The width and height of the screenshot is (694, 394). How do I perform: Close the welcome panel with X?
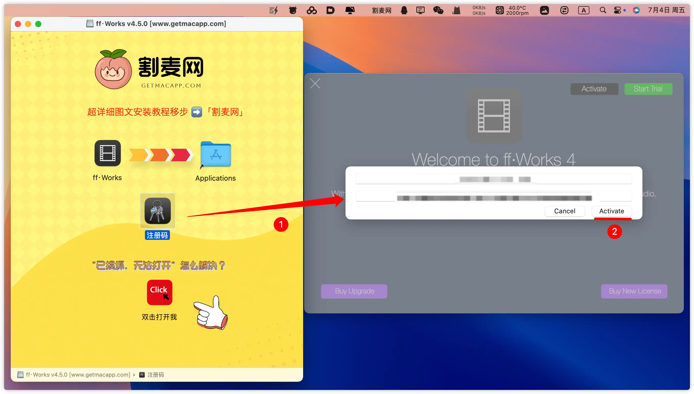[x=315, y=83]
